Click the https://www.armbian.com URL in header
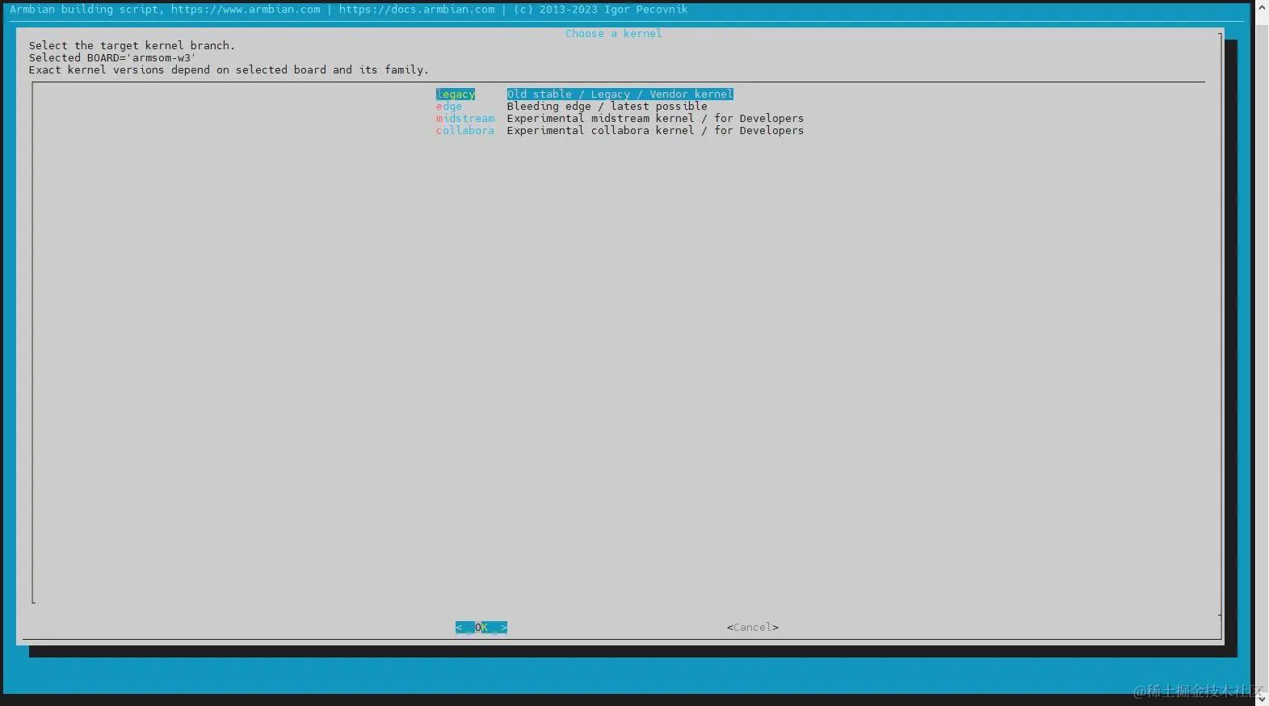Viewport: 1269px width, 706px height. click(x=246, y=10)
